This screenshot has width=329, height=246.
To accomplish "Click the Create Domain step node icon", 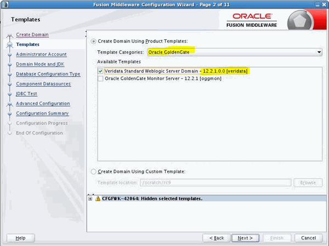I will [10, 36].
